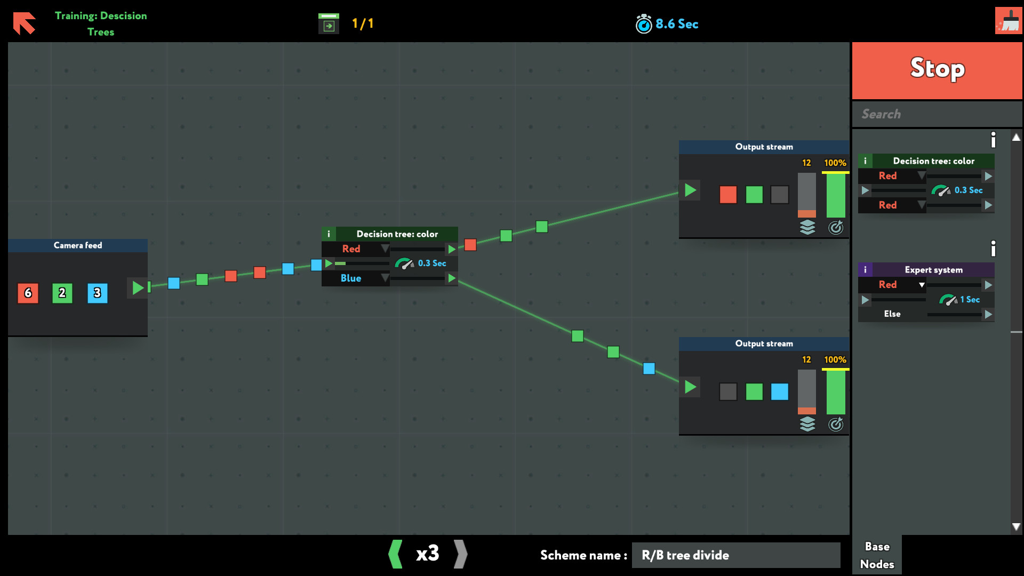Click the Base Nodes tab in sidebar
Screen dimensions: 1024x576
(x=877, y=555)
